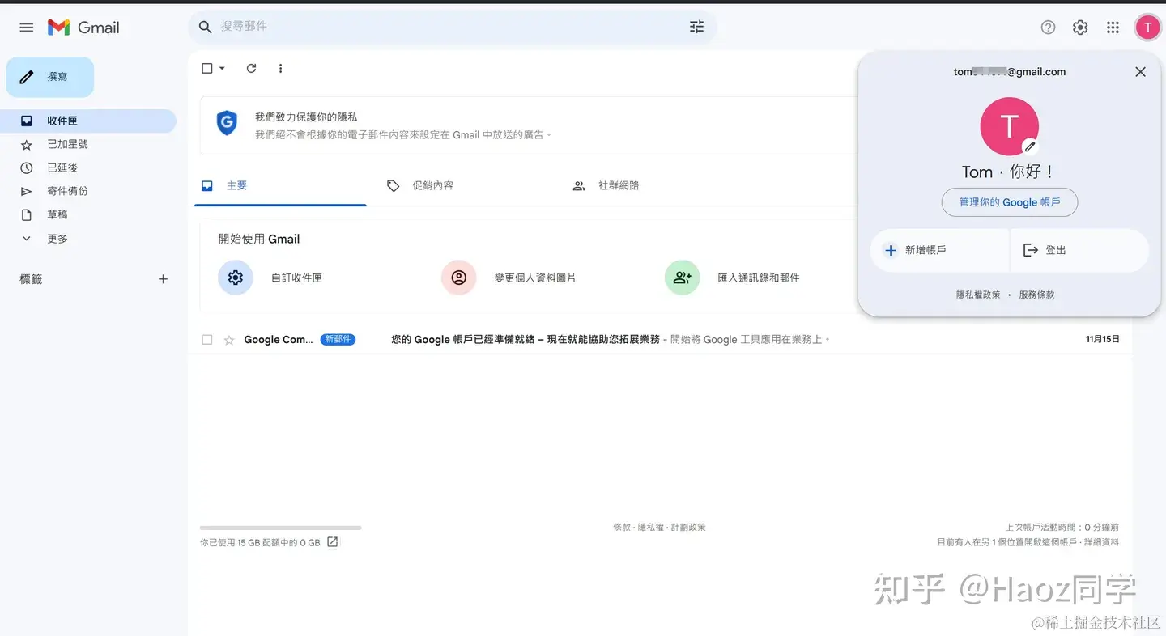The width and height of the screenshot is (1166, 636).
Task: Click the 11月15日 date of the email
Action: pos(1102,340)
